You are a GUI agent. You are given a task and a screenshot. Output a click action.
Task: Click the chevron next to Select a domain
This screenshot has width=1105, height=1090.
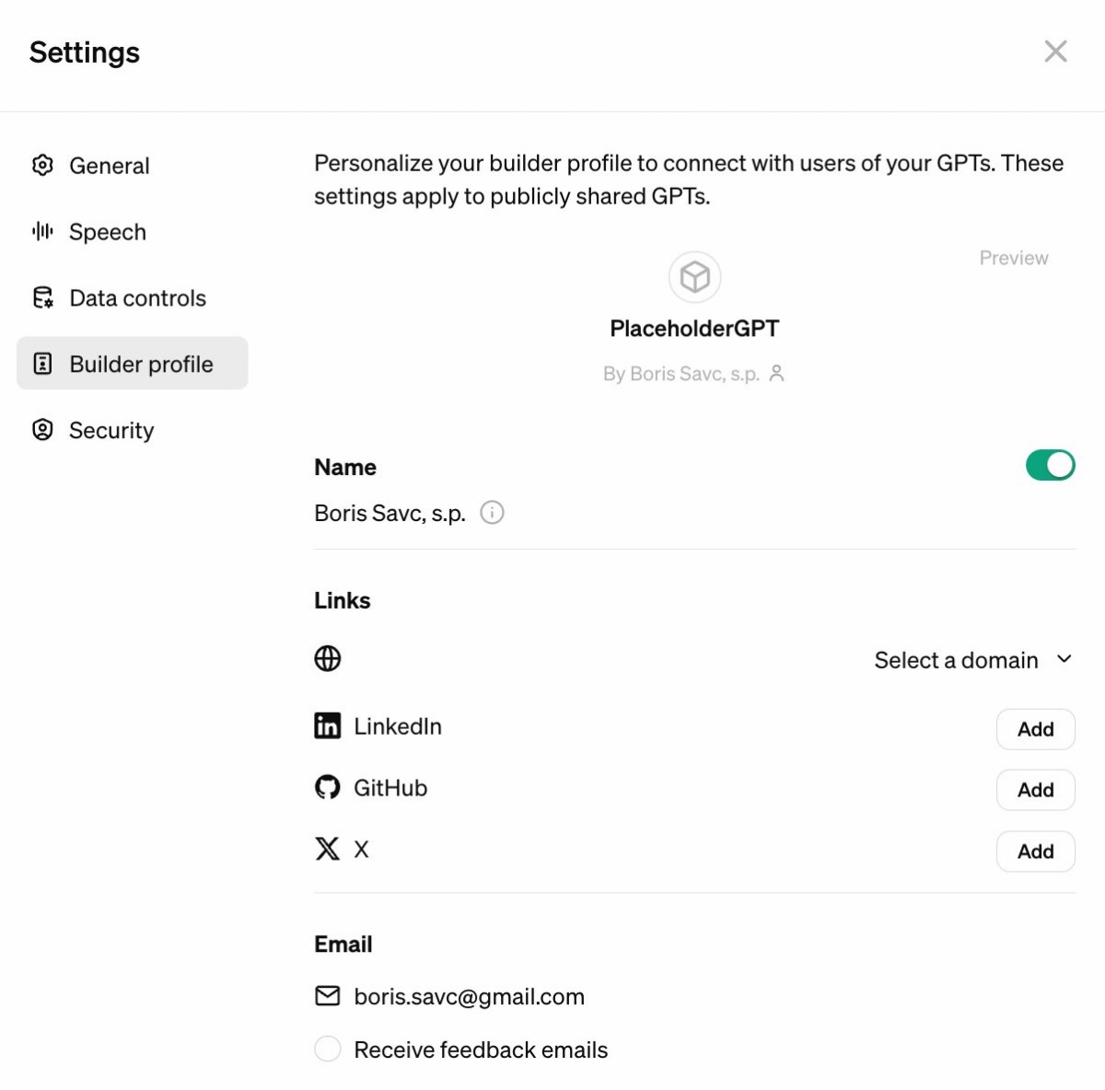(x=1064, y=659)
